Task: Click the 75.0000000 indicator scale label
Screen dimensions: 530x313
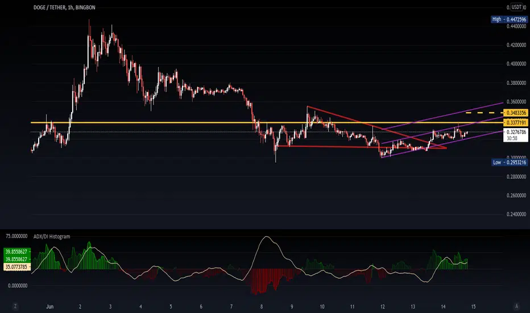Action: [x=16, y=236]
